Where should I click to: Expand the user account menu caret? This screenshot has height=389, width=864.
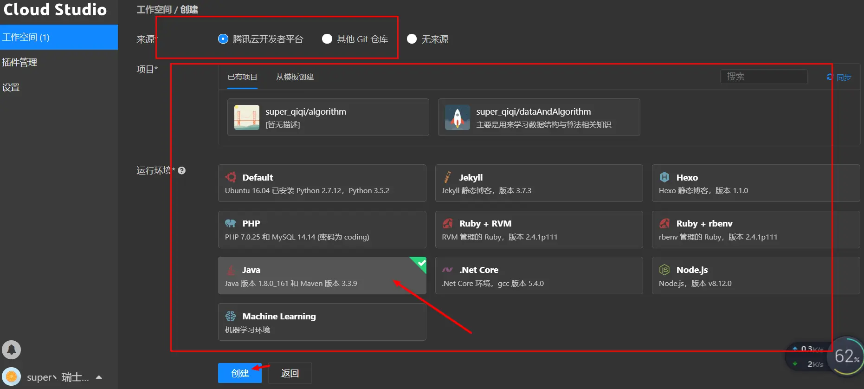click(x=99, y=377)
